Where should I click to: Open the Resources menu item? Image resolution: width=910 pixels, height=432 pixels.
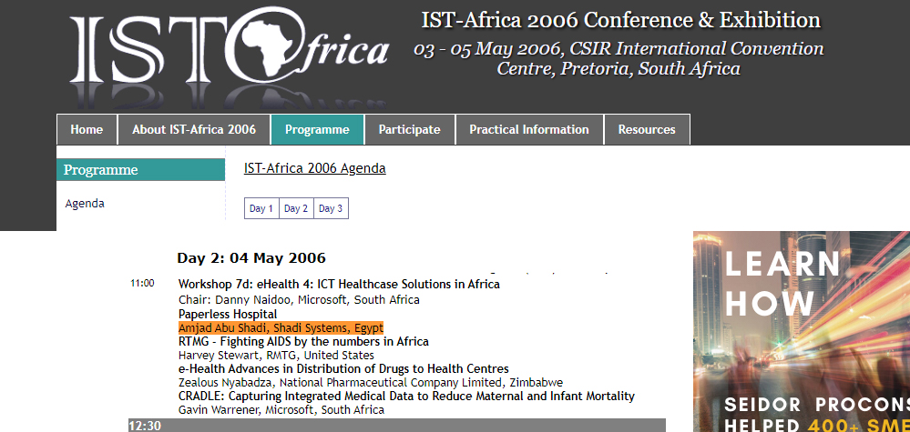coord(647,130)
